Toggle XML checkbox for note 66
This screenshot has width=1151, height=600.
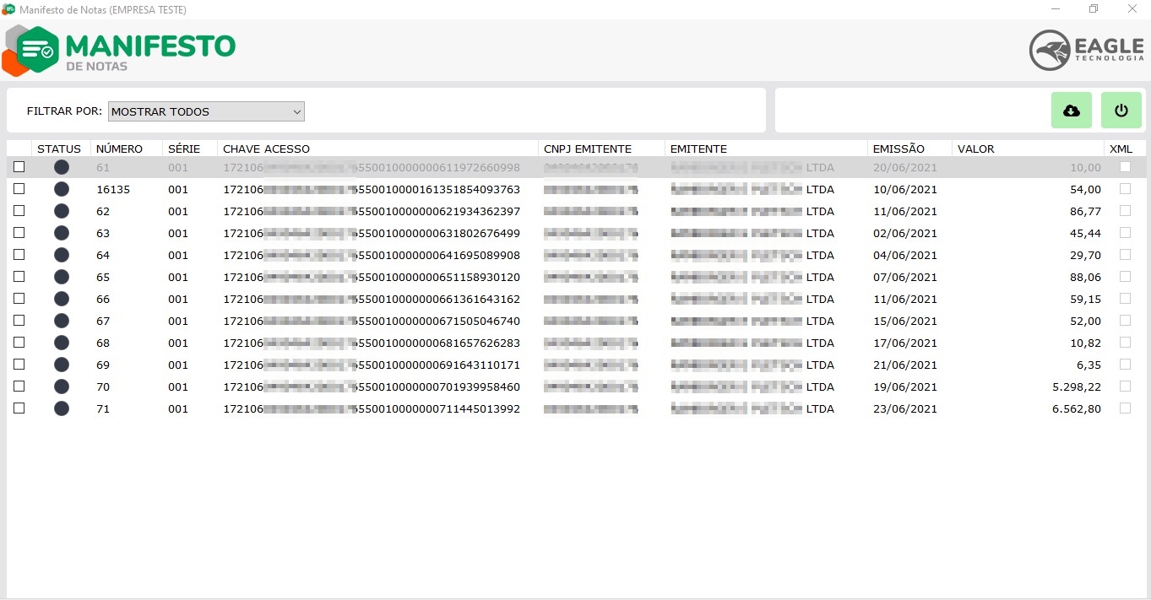pos(1125,299)
